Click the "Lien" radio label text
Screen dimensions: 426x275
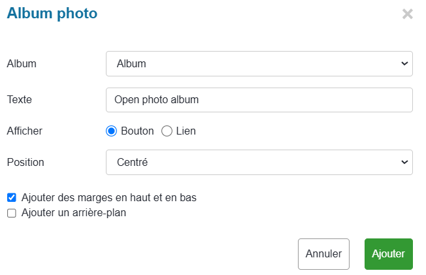pyautogui.click(x=186, y=131)
